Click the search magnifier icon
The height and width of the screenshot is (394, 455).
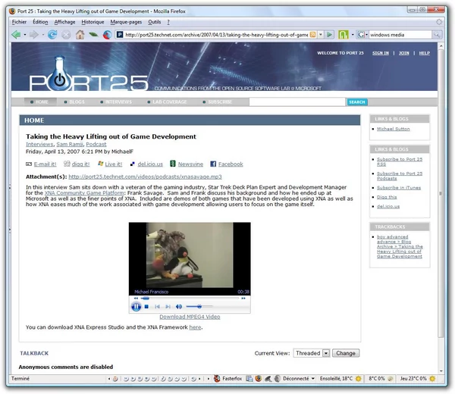coord(437,35)
